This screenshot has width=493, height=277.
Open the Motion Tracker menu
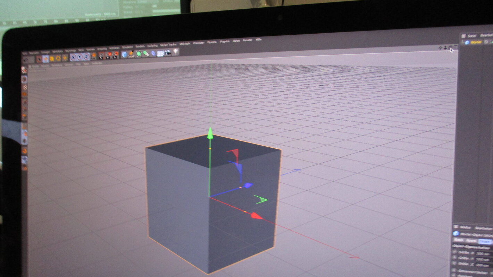point(168,45)
